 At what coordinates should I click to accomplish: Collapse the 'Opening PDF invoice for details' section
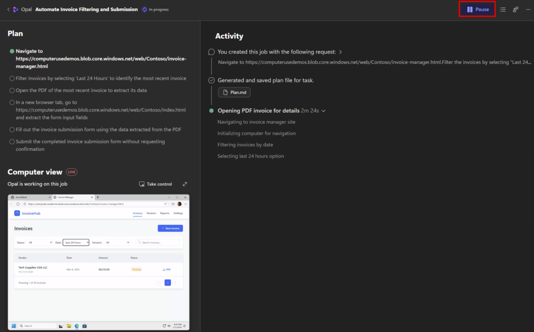click(x=323, y=111)
